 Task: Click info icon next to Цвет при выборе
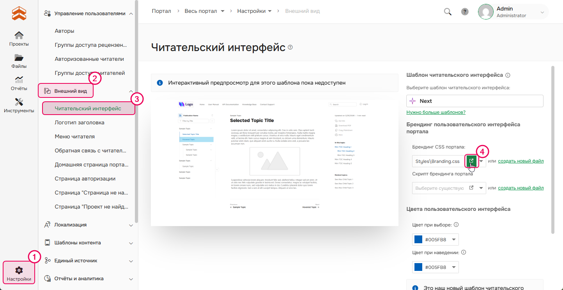pos(456,225)
